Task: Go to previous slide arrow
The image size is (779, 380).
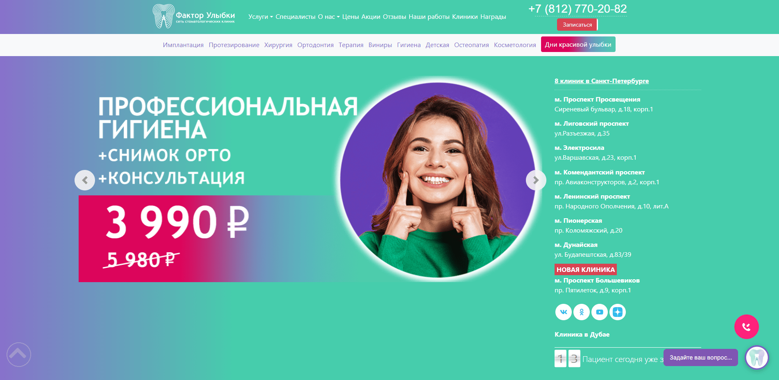Action: click(85, 180)
